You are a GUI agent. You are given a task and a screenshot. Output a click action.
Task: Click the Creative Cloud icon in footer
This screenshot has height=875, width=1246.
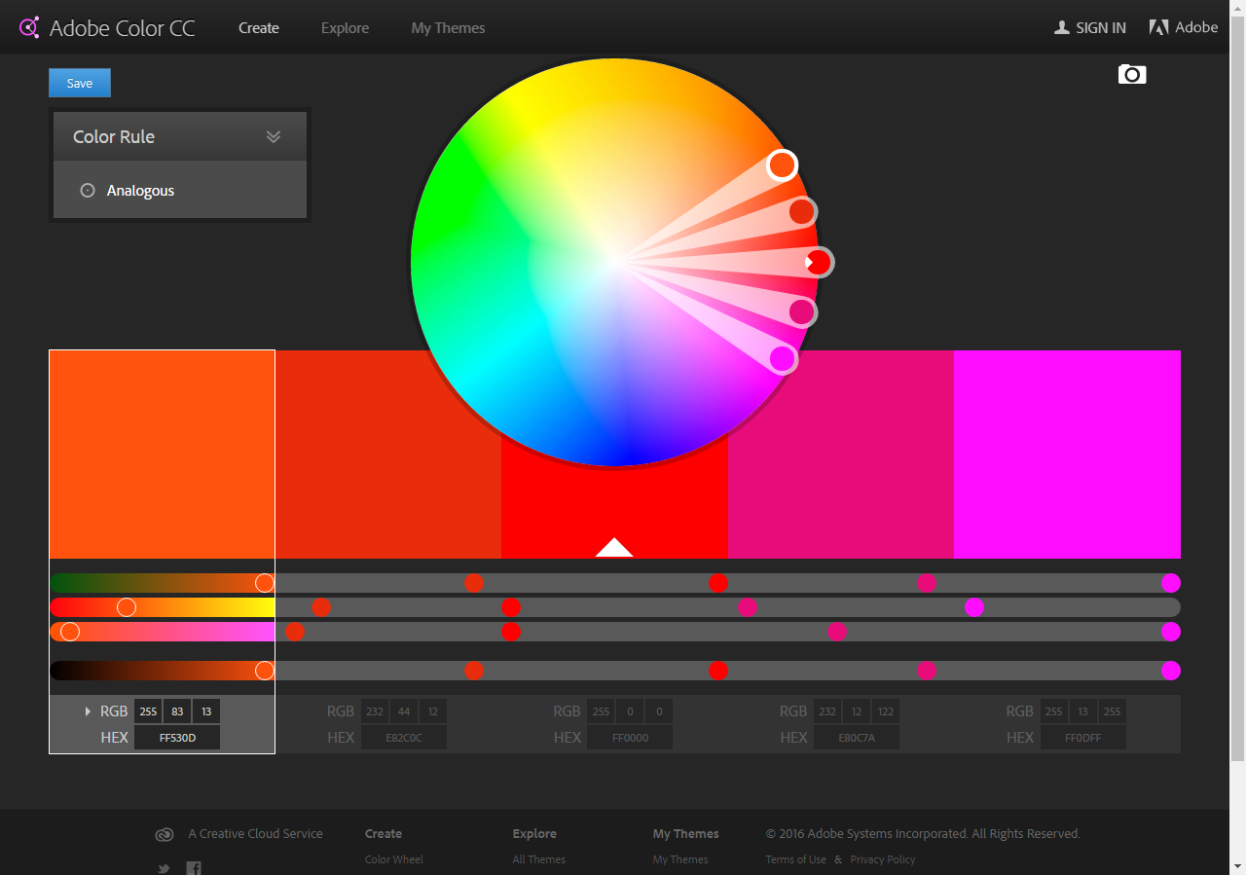click(165, 834)
